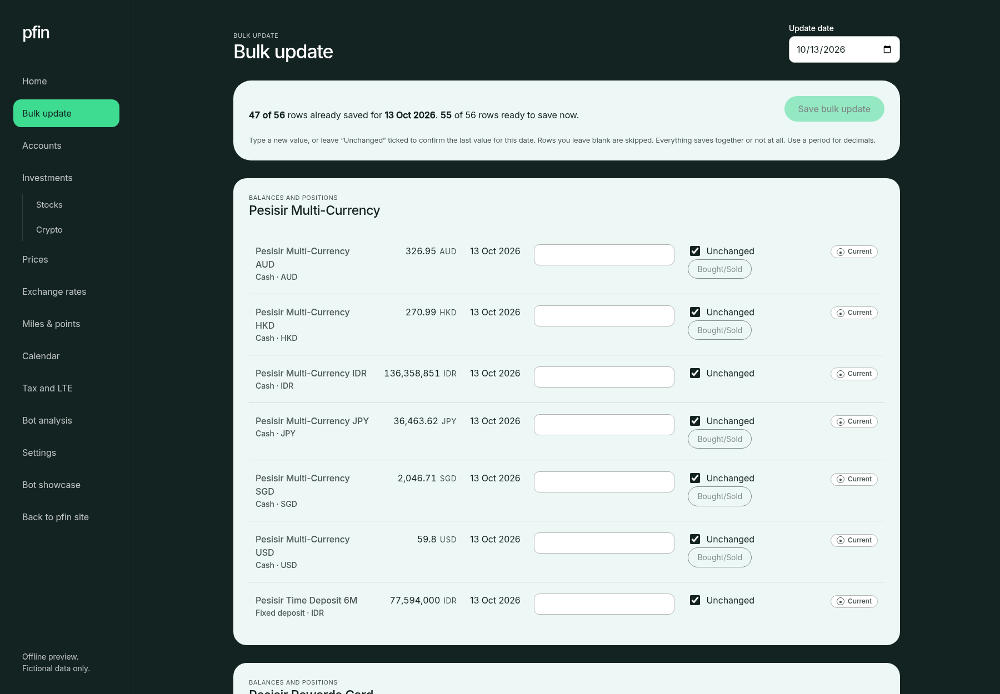Click Current badge for Pesisir Multi-Currency AUD
Image resolution: width=1000 pixels, height=694 pixels.
[x=854, y=252]
